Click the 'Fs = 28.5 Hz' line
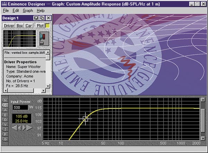The height and width of the screenshot is (153, 208). 17,86
